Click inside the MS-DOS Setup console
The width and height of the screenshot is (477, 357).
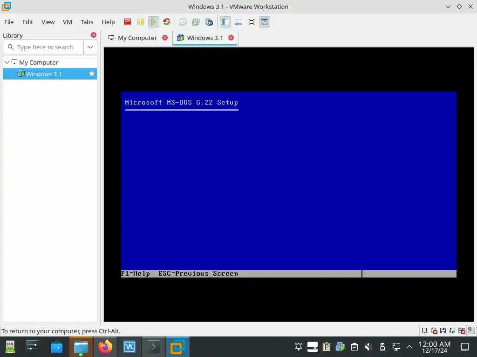tap(289, 184)
